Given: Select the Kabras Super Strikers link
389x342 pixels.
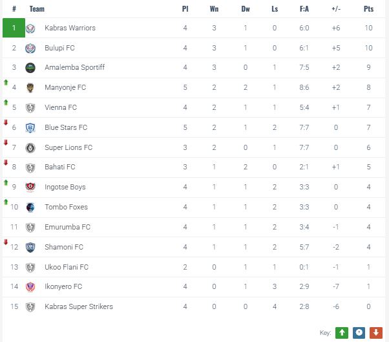Looking at the screenshot, I should click(x=79, y=306).
